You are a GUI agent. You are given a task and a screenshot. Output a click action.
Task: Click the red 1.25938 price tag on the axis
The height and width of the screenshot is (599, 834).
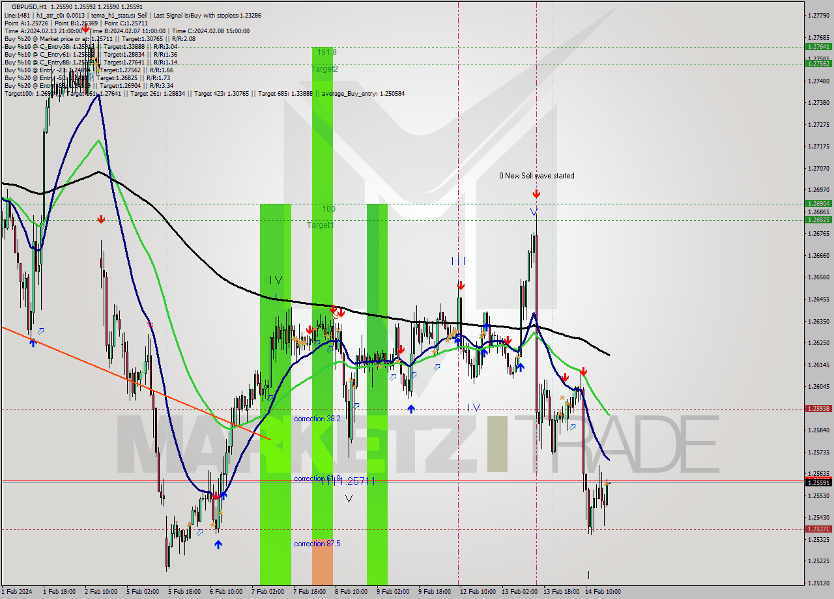pos(818,409)
